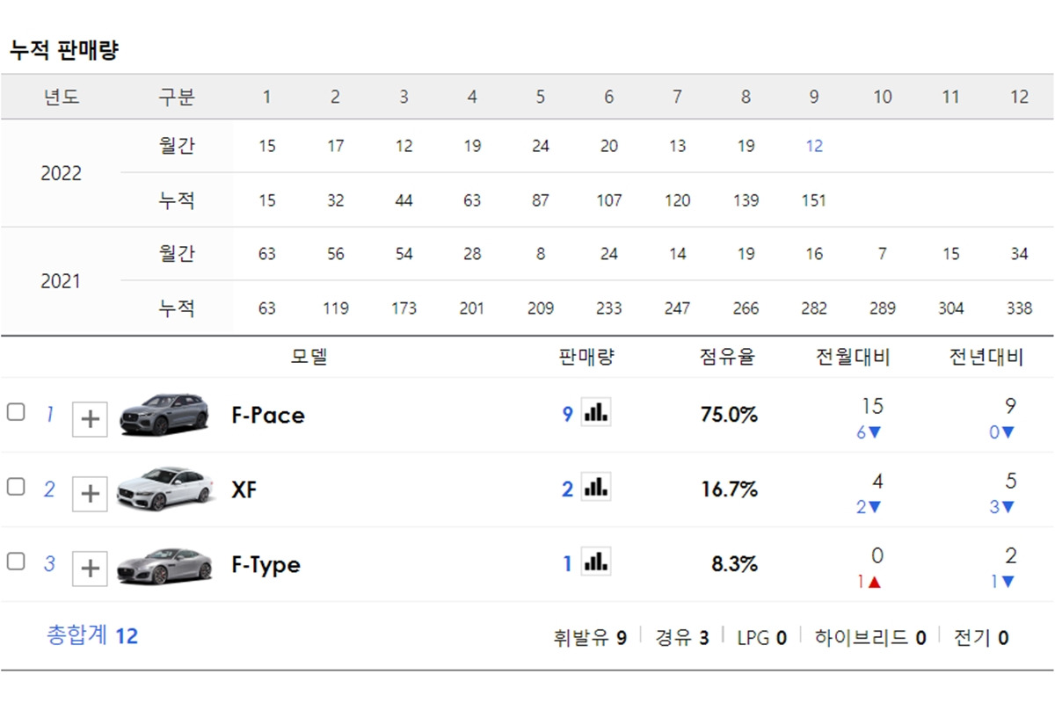Viewport: 1055px width, 703px height.
Task: Click the blue sales figure 9 for F-Pace
Action: [570, 411]
